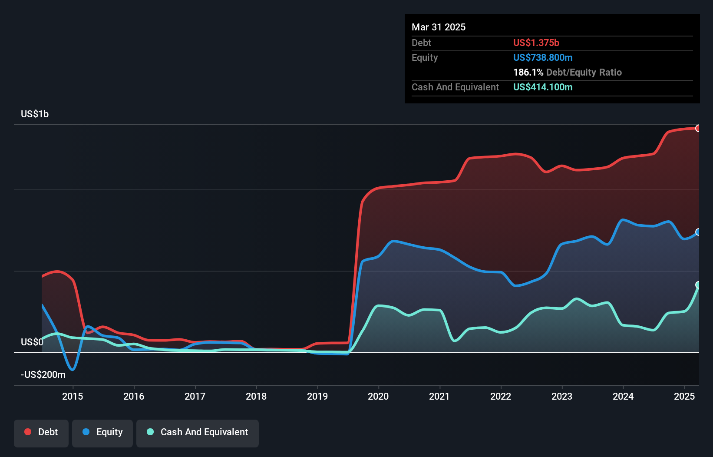Click the US$1b y-axis label
Image resolution: width=713 pixels, height=457 pixels.
tap(35, 114)
